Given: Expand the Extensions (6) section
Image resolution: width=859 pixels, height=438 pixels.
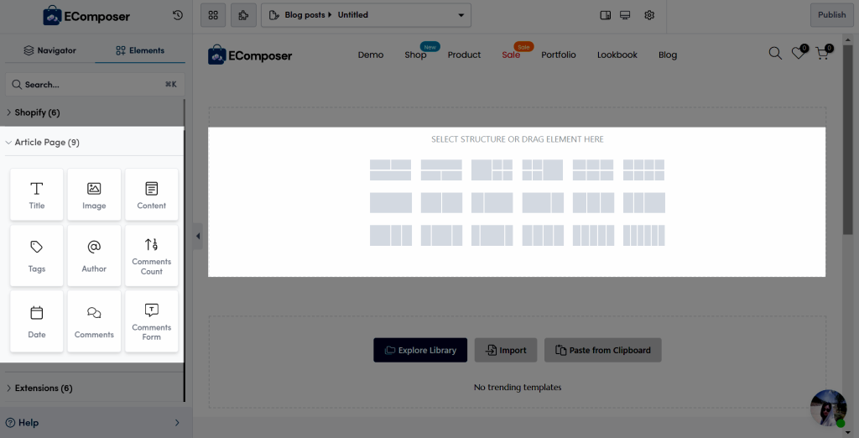Looking at the screenshot, I should tap(94, 388).
